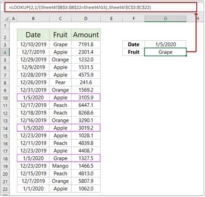Select column C header
Viewport: 205px width, 197px height.
(60, 19)
